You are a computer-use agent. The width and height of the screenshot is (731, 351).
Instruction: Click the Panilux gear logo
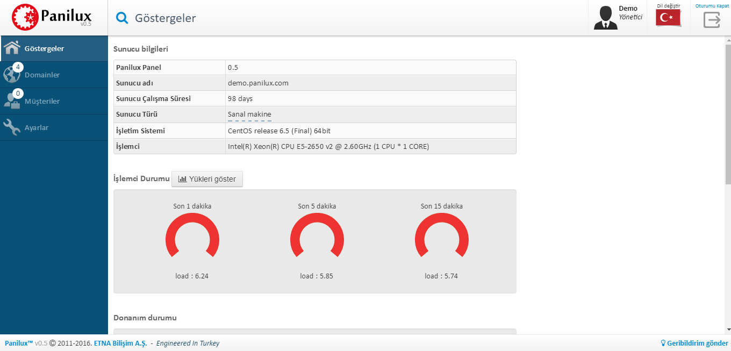coord(26,18)
